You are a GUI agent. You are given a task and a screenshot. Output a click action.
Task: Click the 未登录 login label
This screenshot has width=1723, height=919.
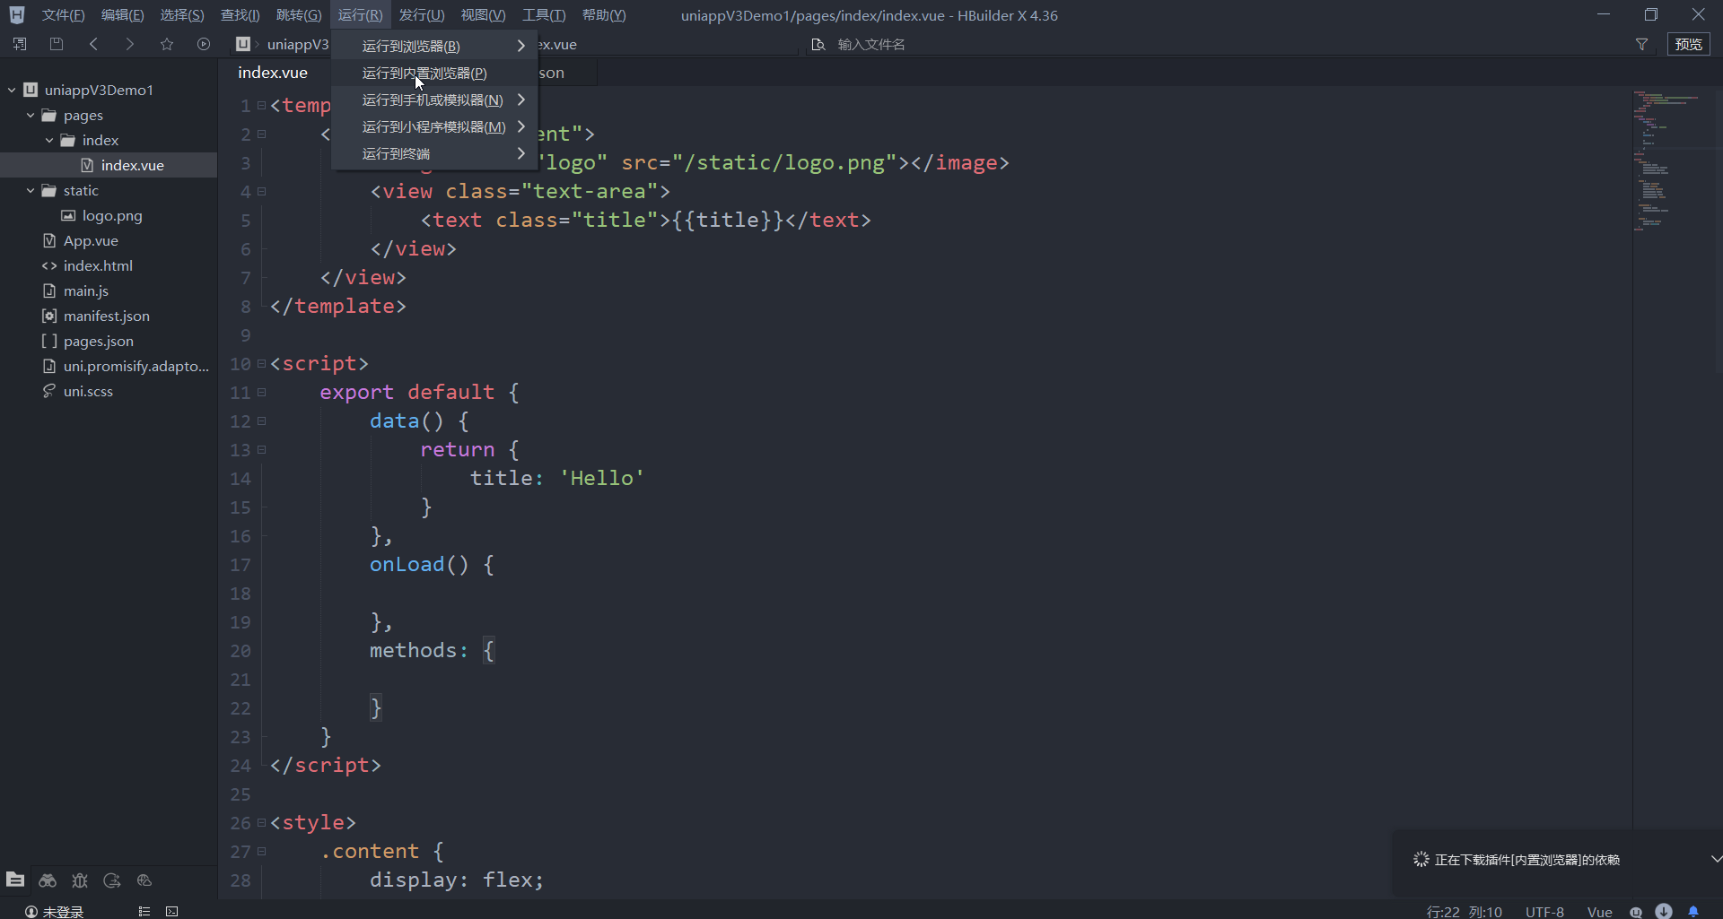pyautogui.click(x=63, y=911)
